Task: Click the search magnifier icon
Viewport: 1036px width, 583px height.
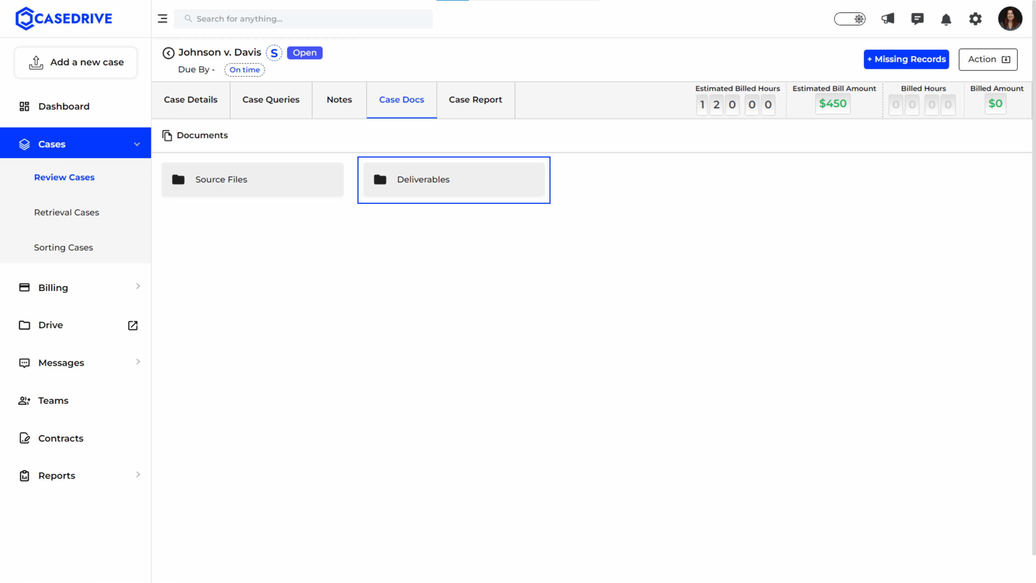Action: [x=188, y=18]
